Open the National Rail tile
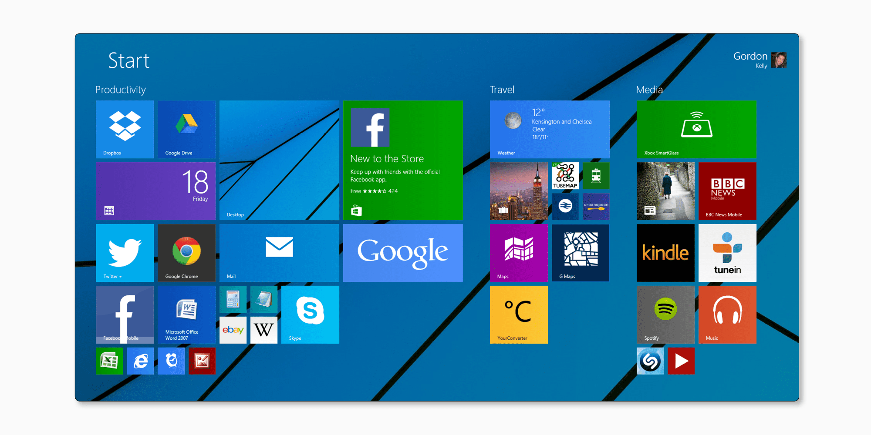Screen dimensions: 871x435 point(565,207)
